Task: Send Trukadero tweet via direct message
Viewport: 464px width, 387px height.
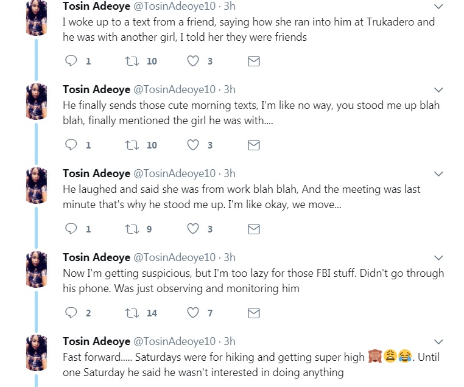Action: coord(254,61)
